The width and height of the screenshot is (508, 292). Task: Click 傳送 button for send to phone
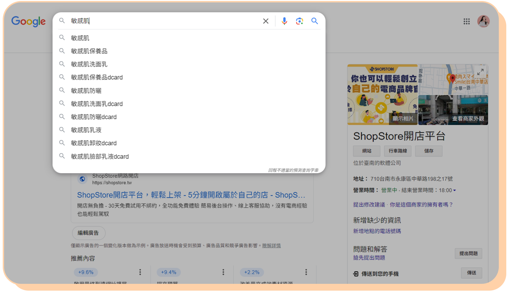pos(471,273)
